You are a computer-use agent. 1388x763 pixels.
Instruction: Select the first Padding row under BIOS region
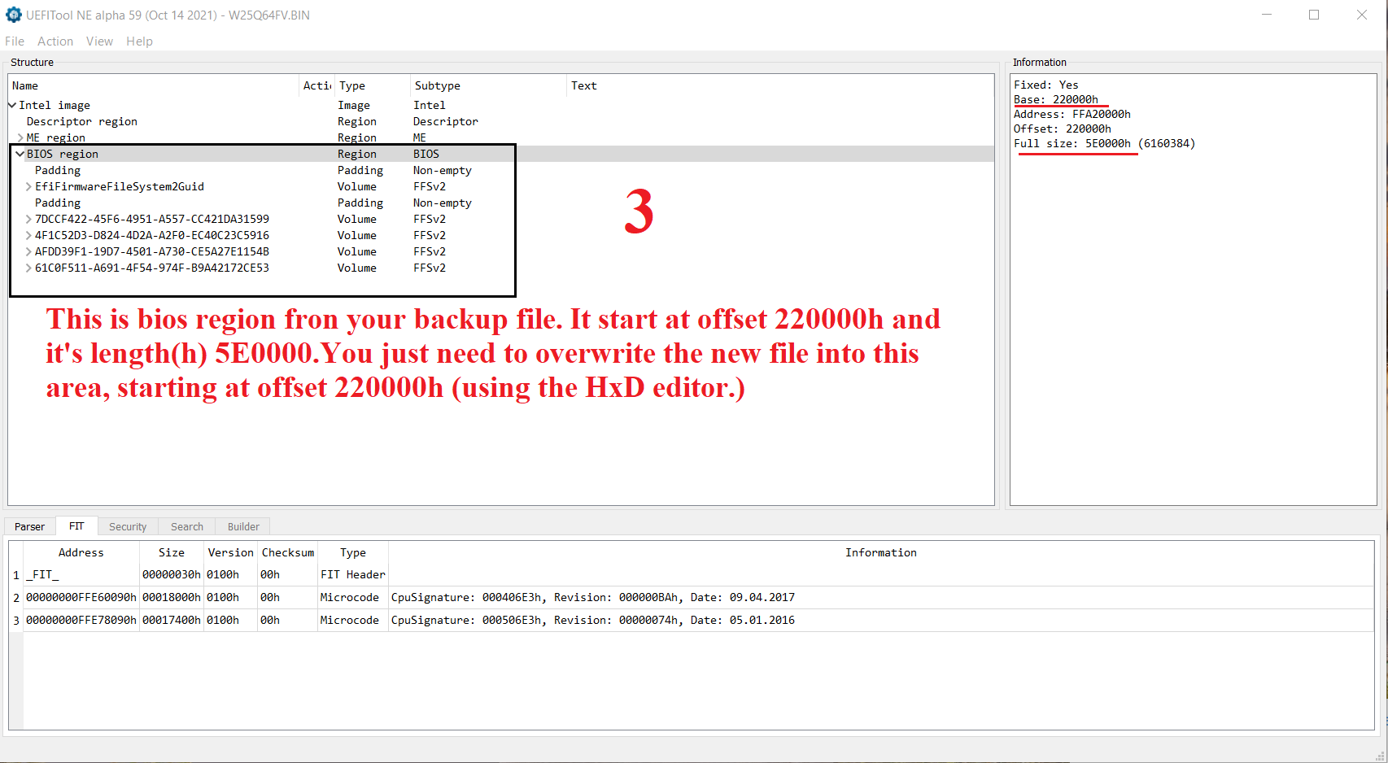pyautogui.click(x=501, y=170)
